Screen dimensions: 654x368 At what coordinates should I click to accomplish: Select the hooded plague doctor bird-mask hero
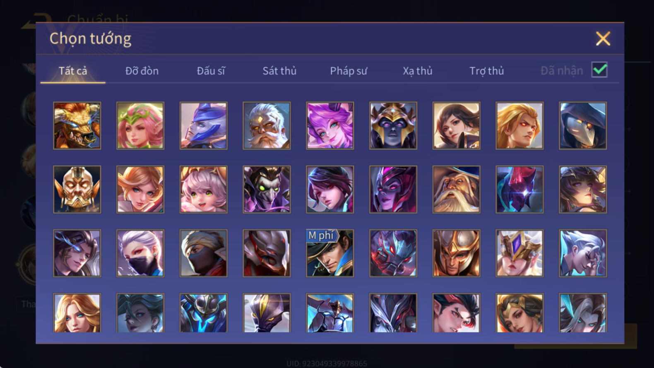click(583, 126)
